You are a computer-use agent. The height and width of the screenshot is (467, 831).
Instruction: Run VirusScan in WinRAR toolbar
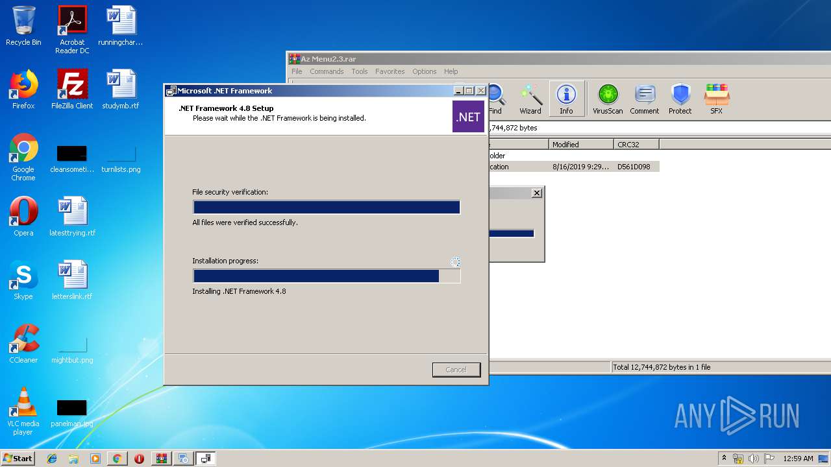[x=608, y=99]
